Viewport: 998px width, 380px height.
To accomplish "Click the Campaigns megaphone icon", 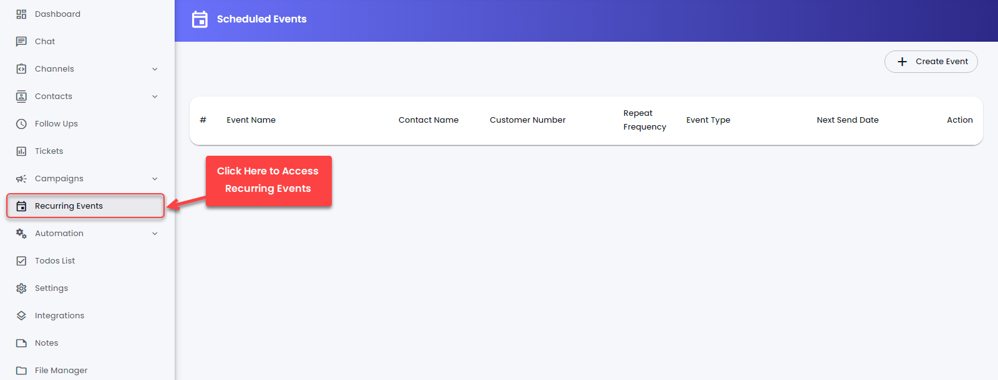I will [x=21, y=179].
